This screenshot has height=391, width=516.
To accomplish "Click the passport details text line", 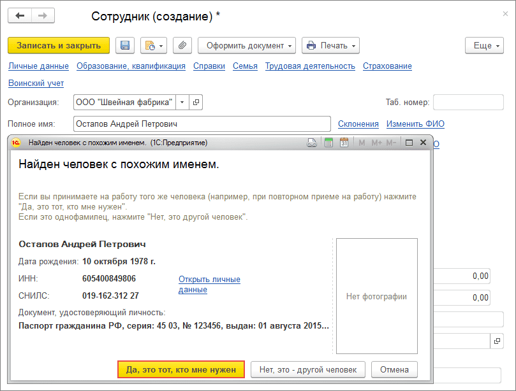I will pos(173,326).
